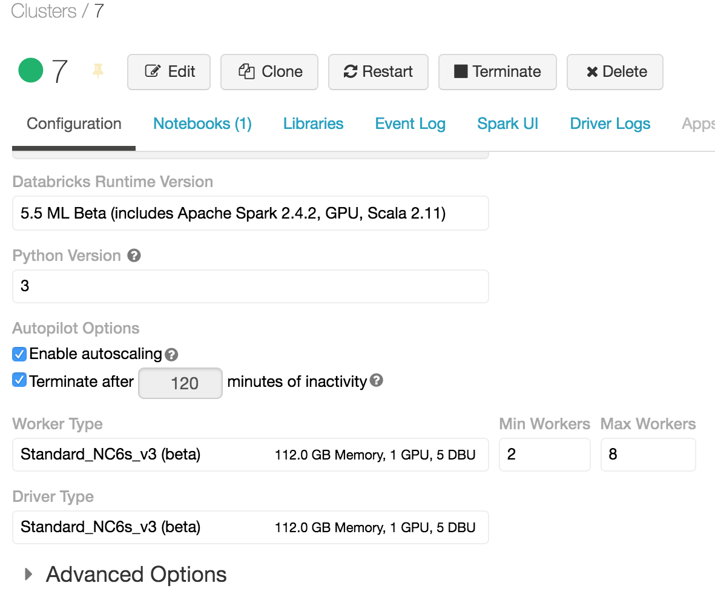715x600 pixels.
Task: Click the Driver Type label
Action: tap(53, 496)
